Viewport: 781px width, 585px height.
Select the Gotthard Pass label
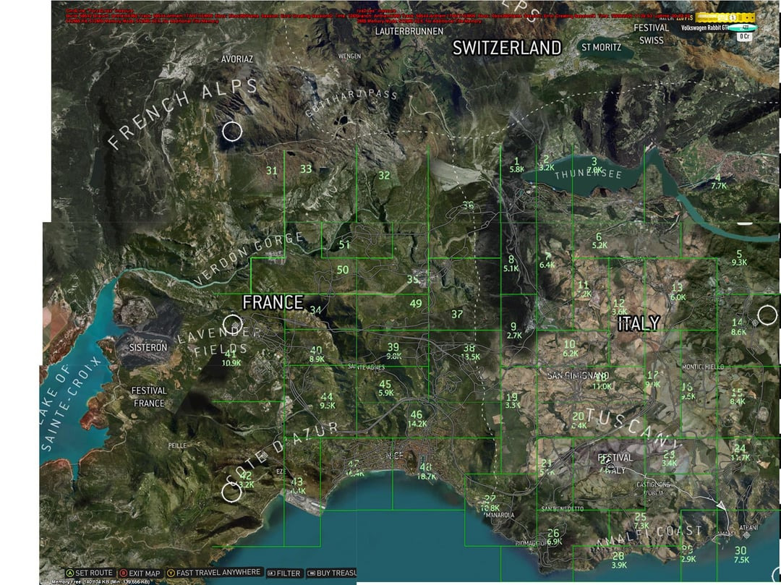pos(351,103)
